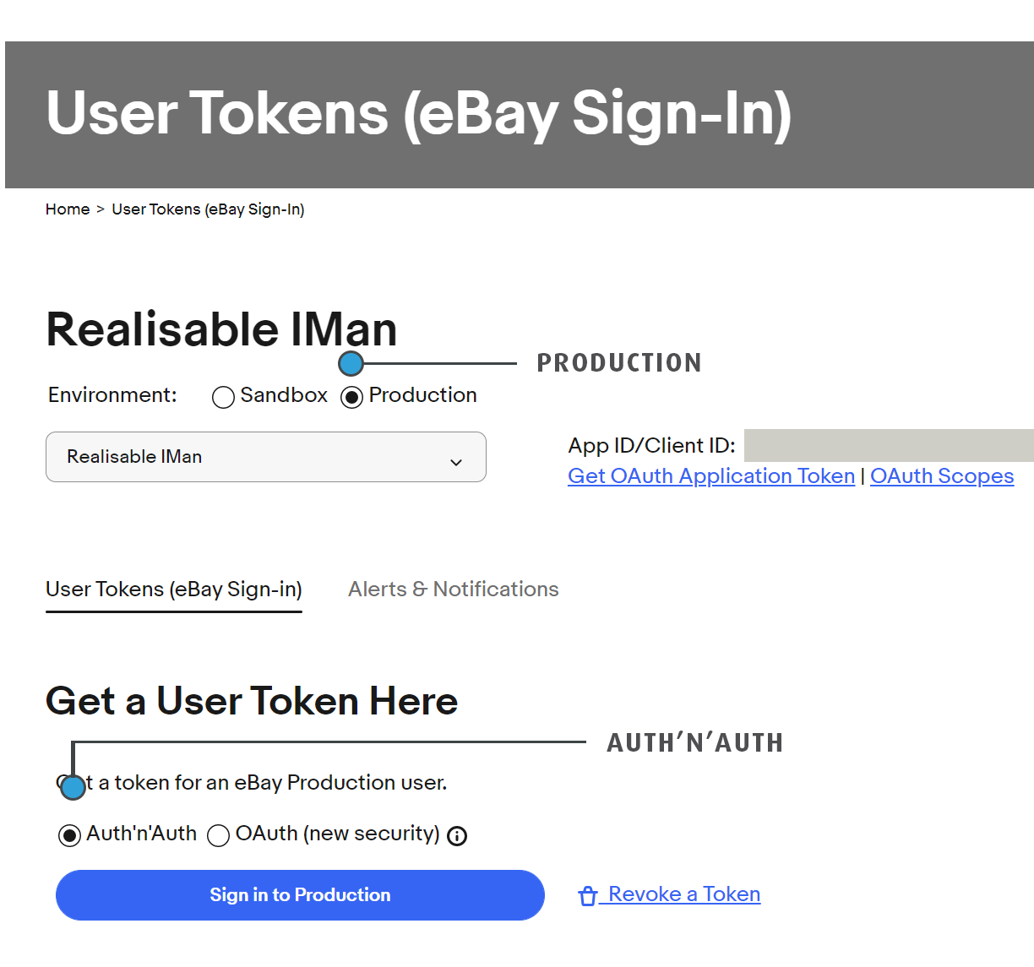Expand the Realisable IMan application dropdown
Viewport: 1034px width, 967px height.
[x=265, y=457]
